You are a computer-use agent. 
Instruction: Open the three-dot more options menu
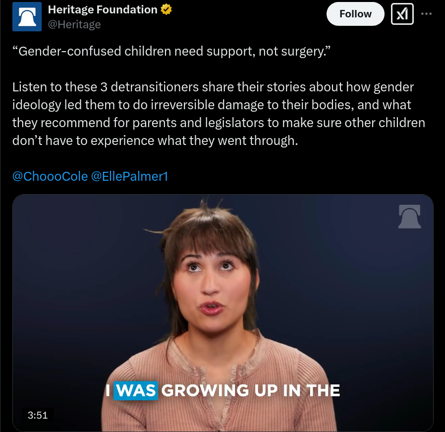pyautogui.click(x=426, y=13)
